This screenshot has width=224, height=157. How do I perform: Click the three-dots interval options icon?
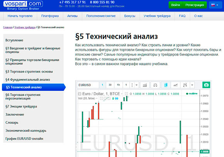(132, 85)
